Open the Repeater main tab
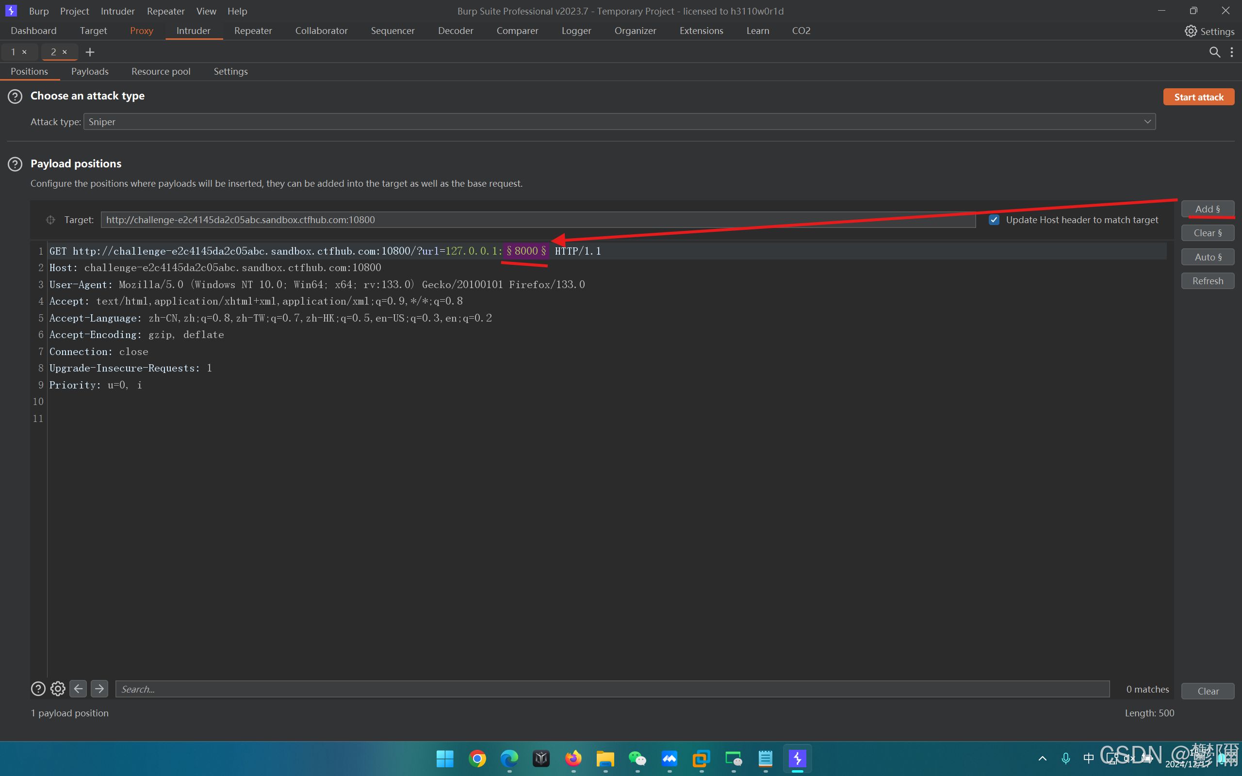The image size is (1242, 776). click(253, 31)
